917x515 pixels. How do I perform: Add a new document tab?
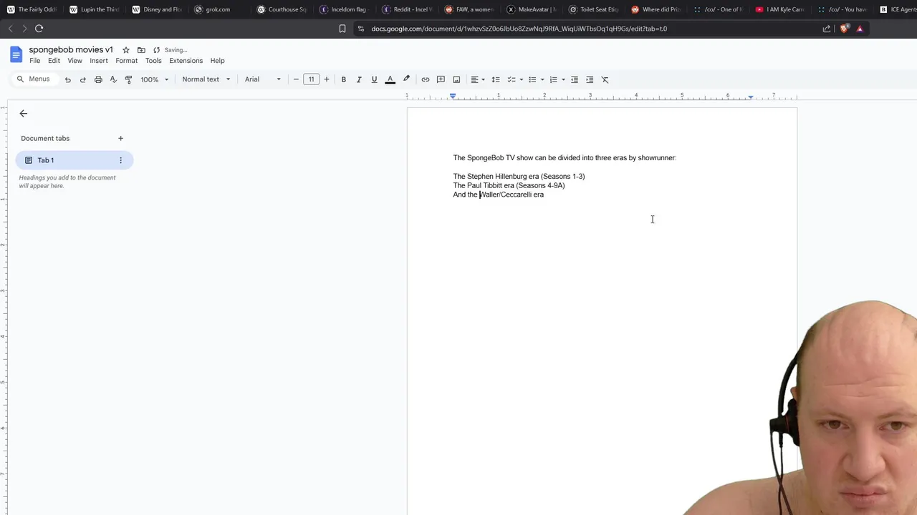pyautogui.click(x=120, y=138)
